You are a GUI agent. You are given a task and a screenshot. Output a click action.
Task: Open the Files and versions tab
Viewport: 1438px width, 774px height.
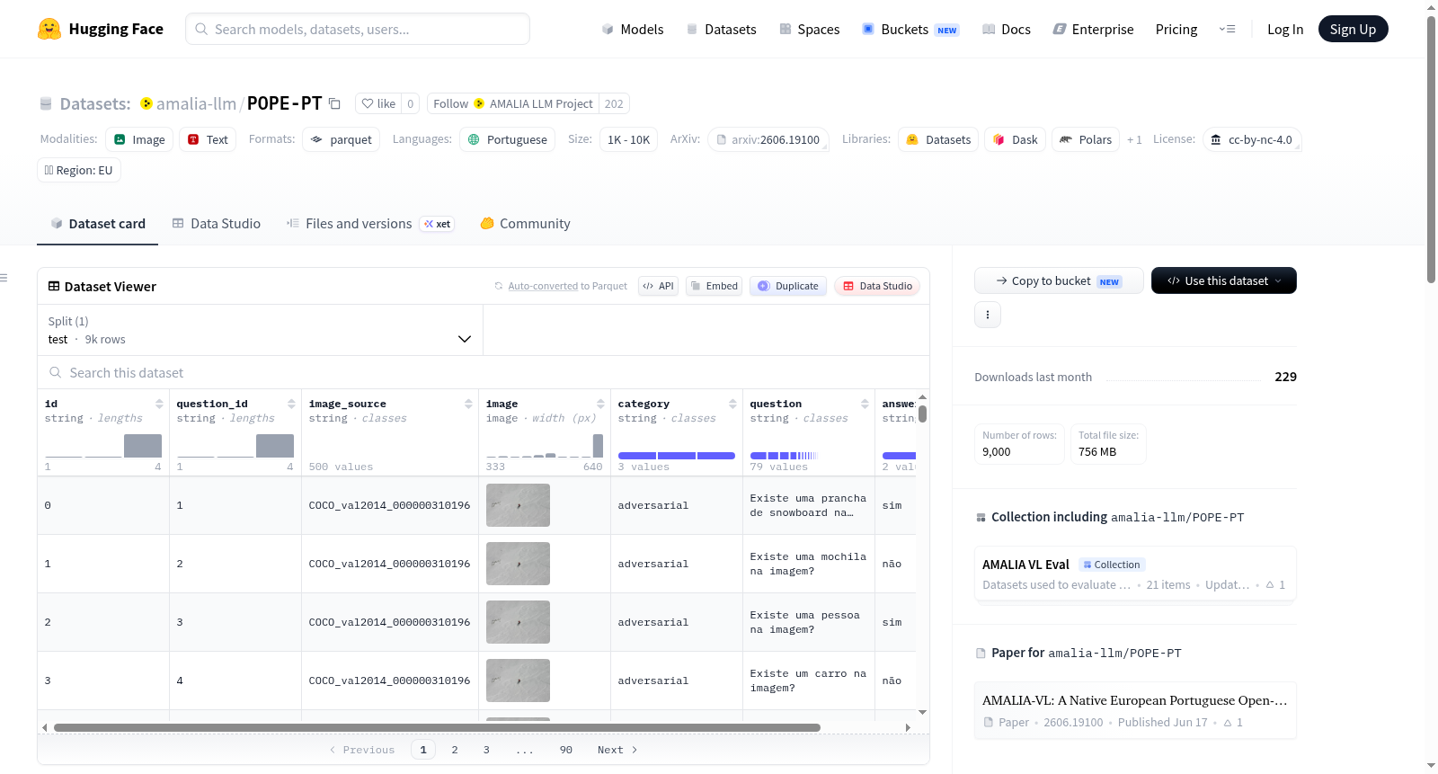click(x=370, y=224)
